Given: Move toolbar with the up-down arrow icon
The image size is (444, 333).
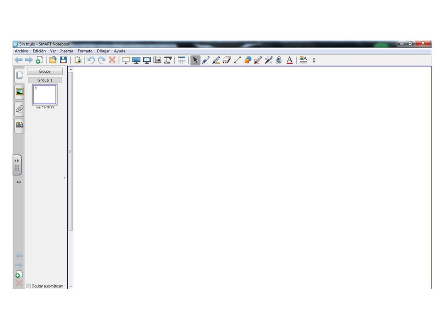Looking at the screenshot, I should pyautogui.click(x=314, y=60).
